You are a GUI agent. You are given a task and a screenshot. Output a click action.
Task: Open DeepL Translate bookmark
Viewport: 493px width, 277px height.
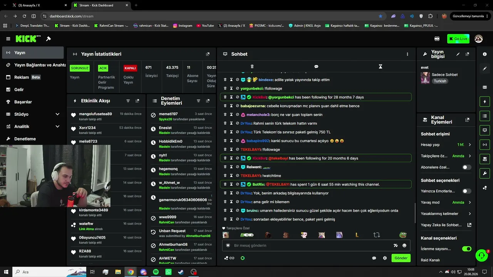32,26
